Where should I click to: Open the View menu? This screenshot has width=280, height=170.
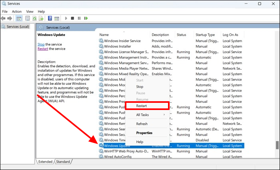30,12
